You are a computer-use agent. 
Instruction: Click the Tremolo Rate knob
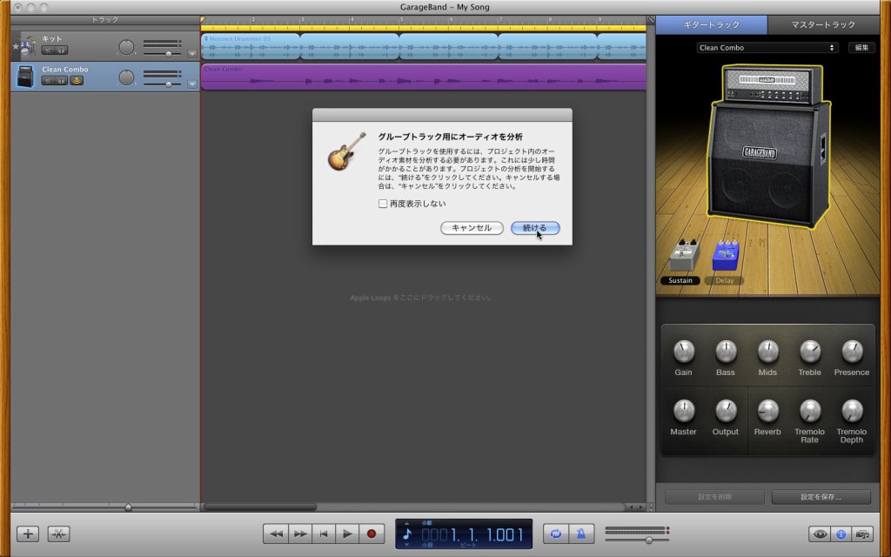click(x=810, y=411)
